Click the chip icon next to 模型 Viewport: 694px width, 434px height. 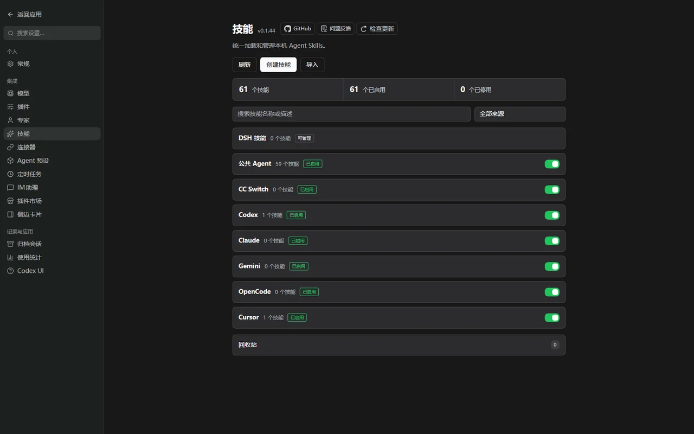(10, 93)
